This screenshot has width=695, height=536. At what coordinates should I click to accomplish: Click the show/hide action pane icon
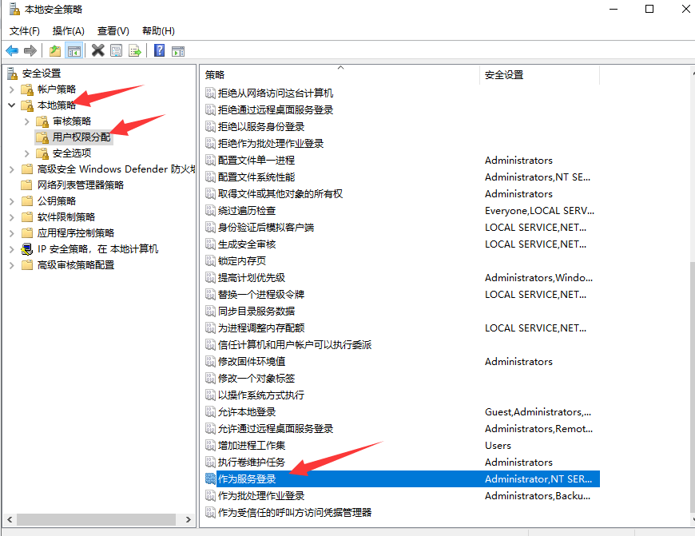[178, 51]
